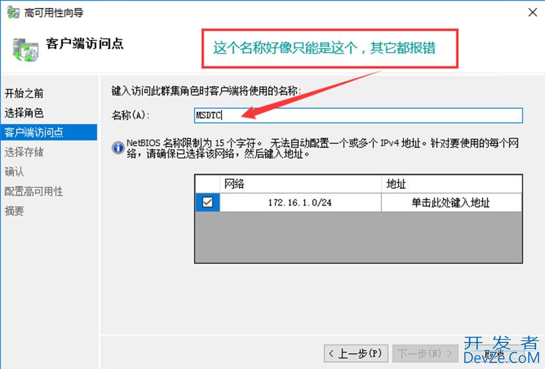This screenshot has height=369, width=545.
Task: Select the 客户端访问点 step in sidebar
Action: pos(49,132)
